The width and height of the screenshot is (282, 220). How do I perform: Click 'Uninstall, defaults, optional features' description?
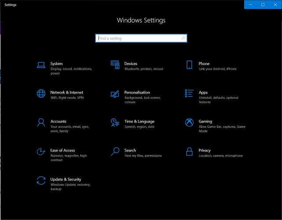pyautogui.click(x=218, y=100)
